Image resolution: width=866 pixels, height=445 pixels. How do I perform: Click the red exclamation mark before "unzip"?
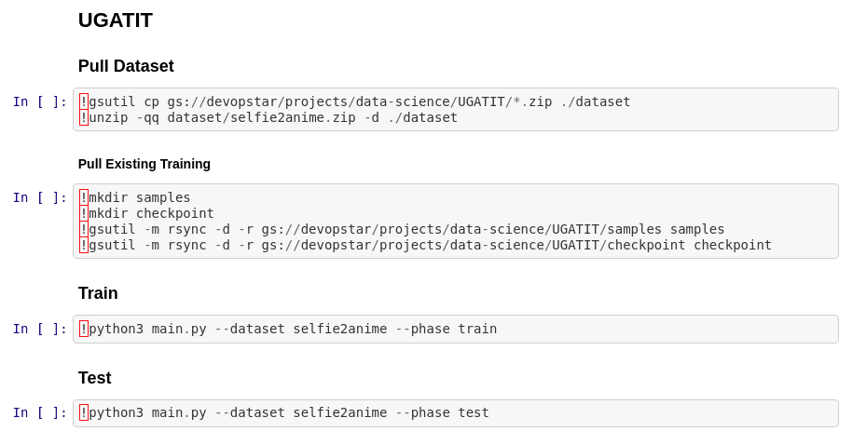click(84, 117)
